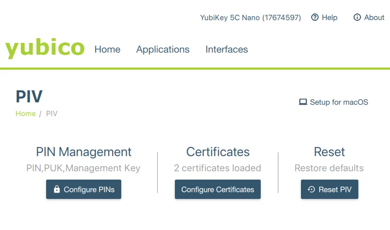Click the restore icon on Reset PIV
390x230 pixels.
coord(311,189)
